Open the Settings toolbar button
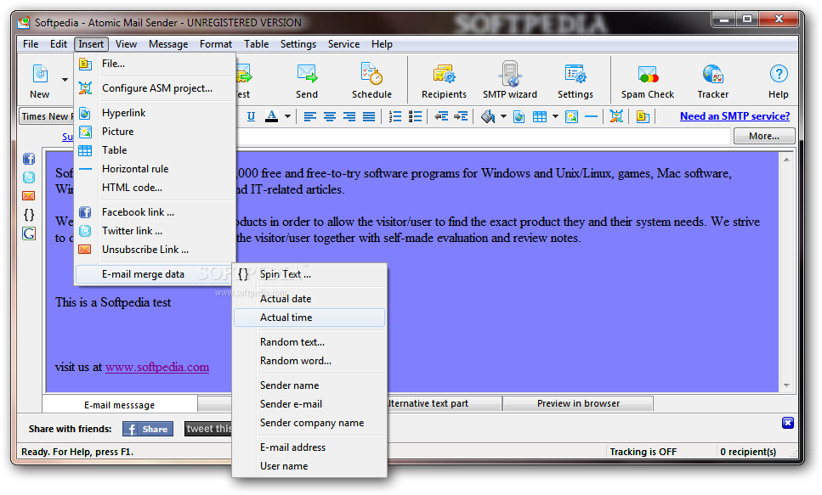822x495 pixels. click(x=575, y=81)
